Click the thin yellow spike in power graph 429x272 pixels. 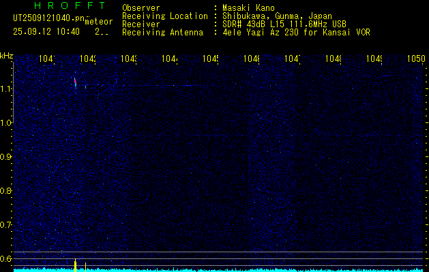86,267
